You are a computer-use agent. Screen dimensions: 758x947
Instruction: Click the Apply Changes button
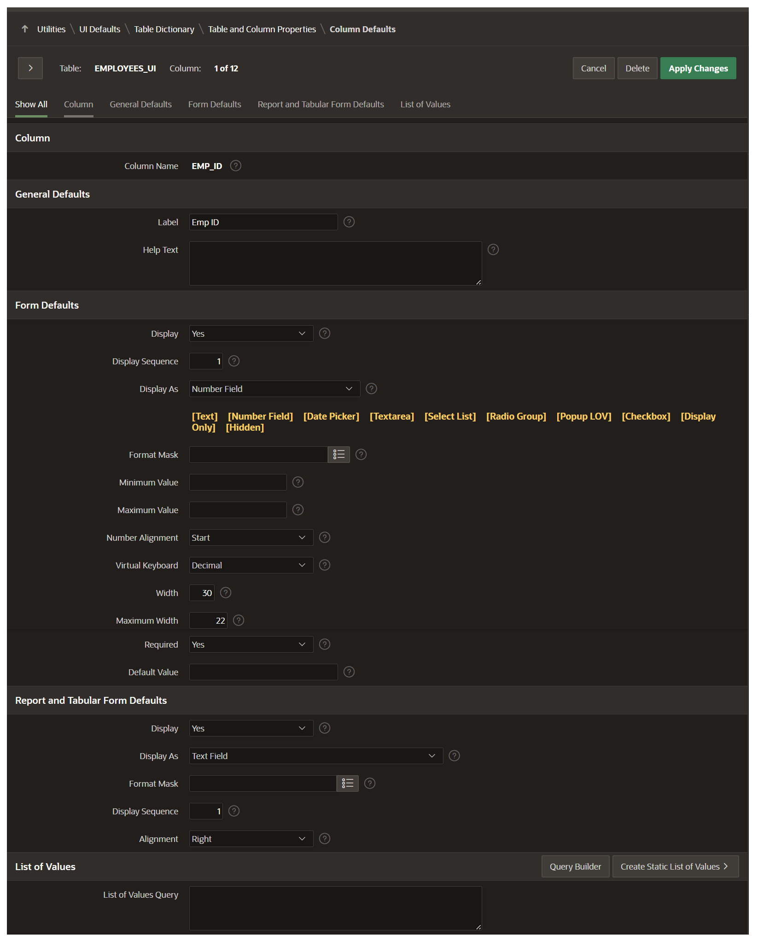(x=698, y=68)
